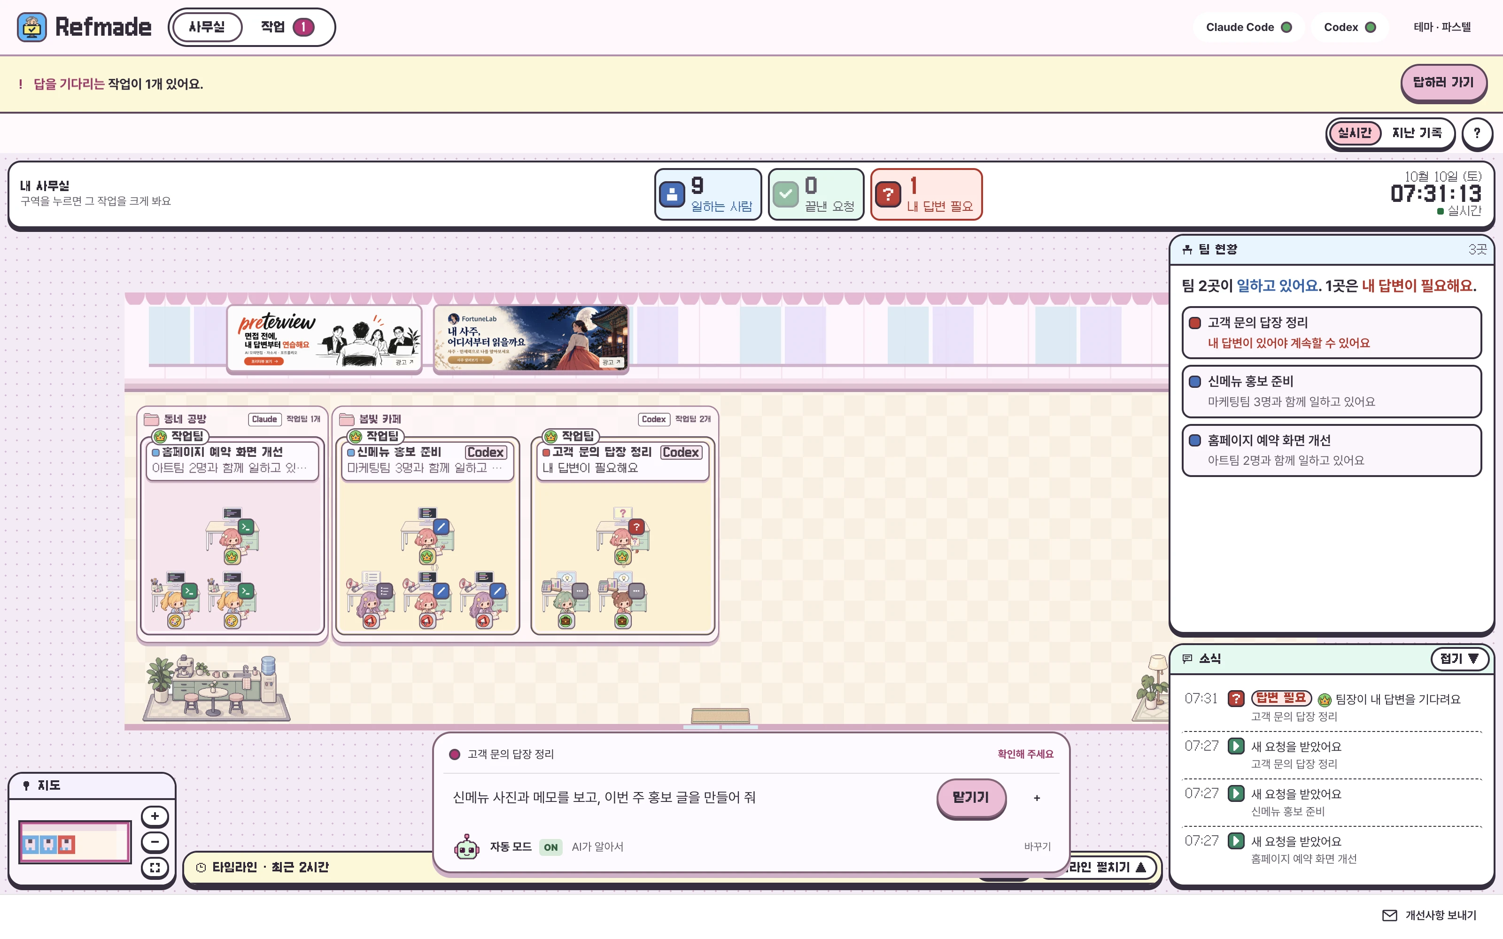Click the 자동 모드 robot icon
This screenshot has height=939, width=1503.
pyautogui.click(x=466, y=847)
